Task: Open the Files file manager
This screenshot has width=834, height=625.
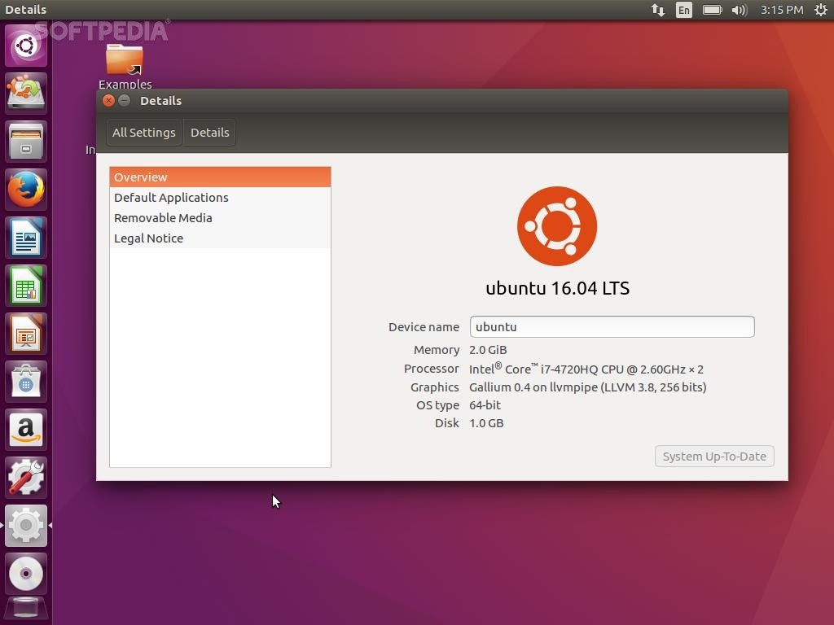Action: [25, 141]
